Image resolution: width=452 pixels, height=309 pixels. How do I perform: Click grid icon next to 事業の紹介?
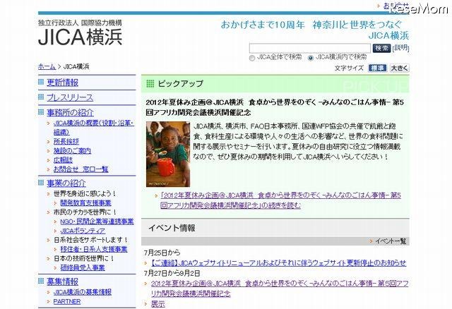pos(41,183)
